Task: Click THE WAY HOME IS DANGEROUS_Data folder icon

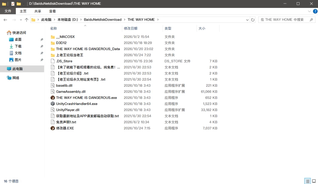Action: (x=53, y=49)
